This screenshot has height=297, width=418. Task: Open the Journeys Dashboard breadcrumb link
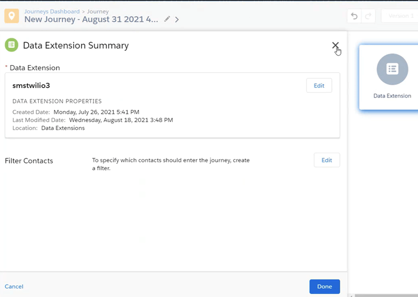52,11
